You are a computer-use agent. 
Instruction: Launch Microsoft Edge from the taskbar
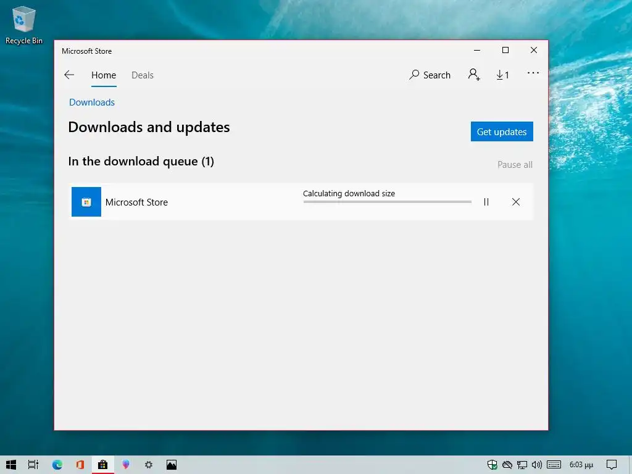(x=57, y=465)
